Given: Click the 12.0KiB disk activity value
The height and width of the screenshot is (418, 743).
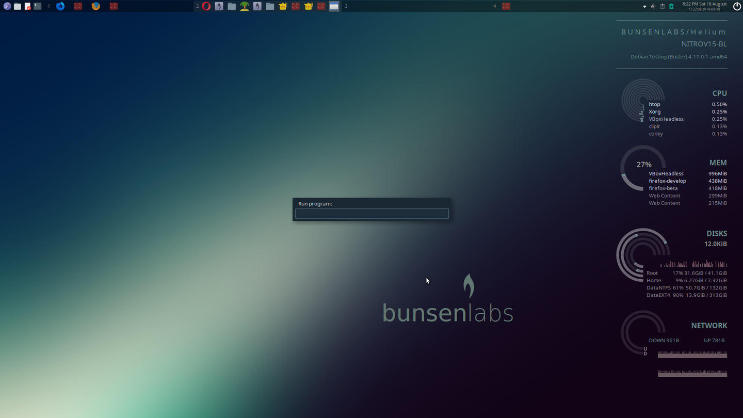Looking at the screenshot, I should pyautogui.click(x=716, y=244).
